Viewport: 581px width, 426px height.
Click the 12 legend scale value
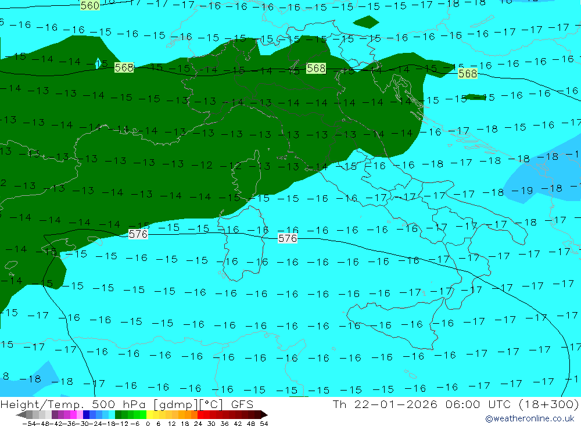(171, 424)
